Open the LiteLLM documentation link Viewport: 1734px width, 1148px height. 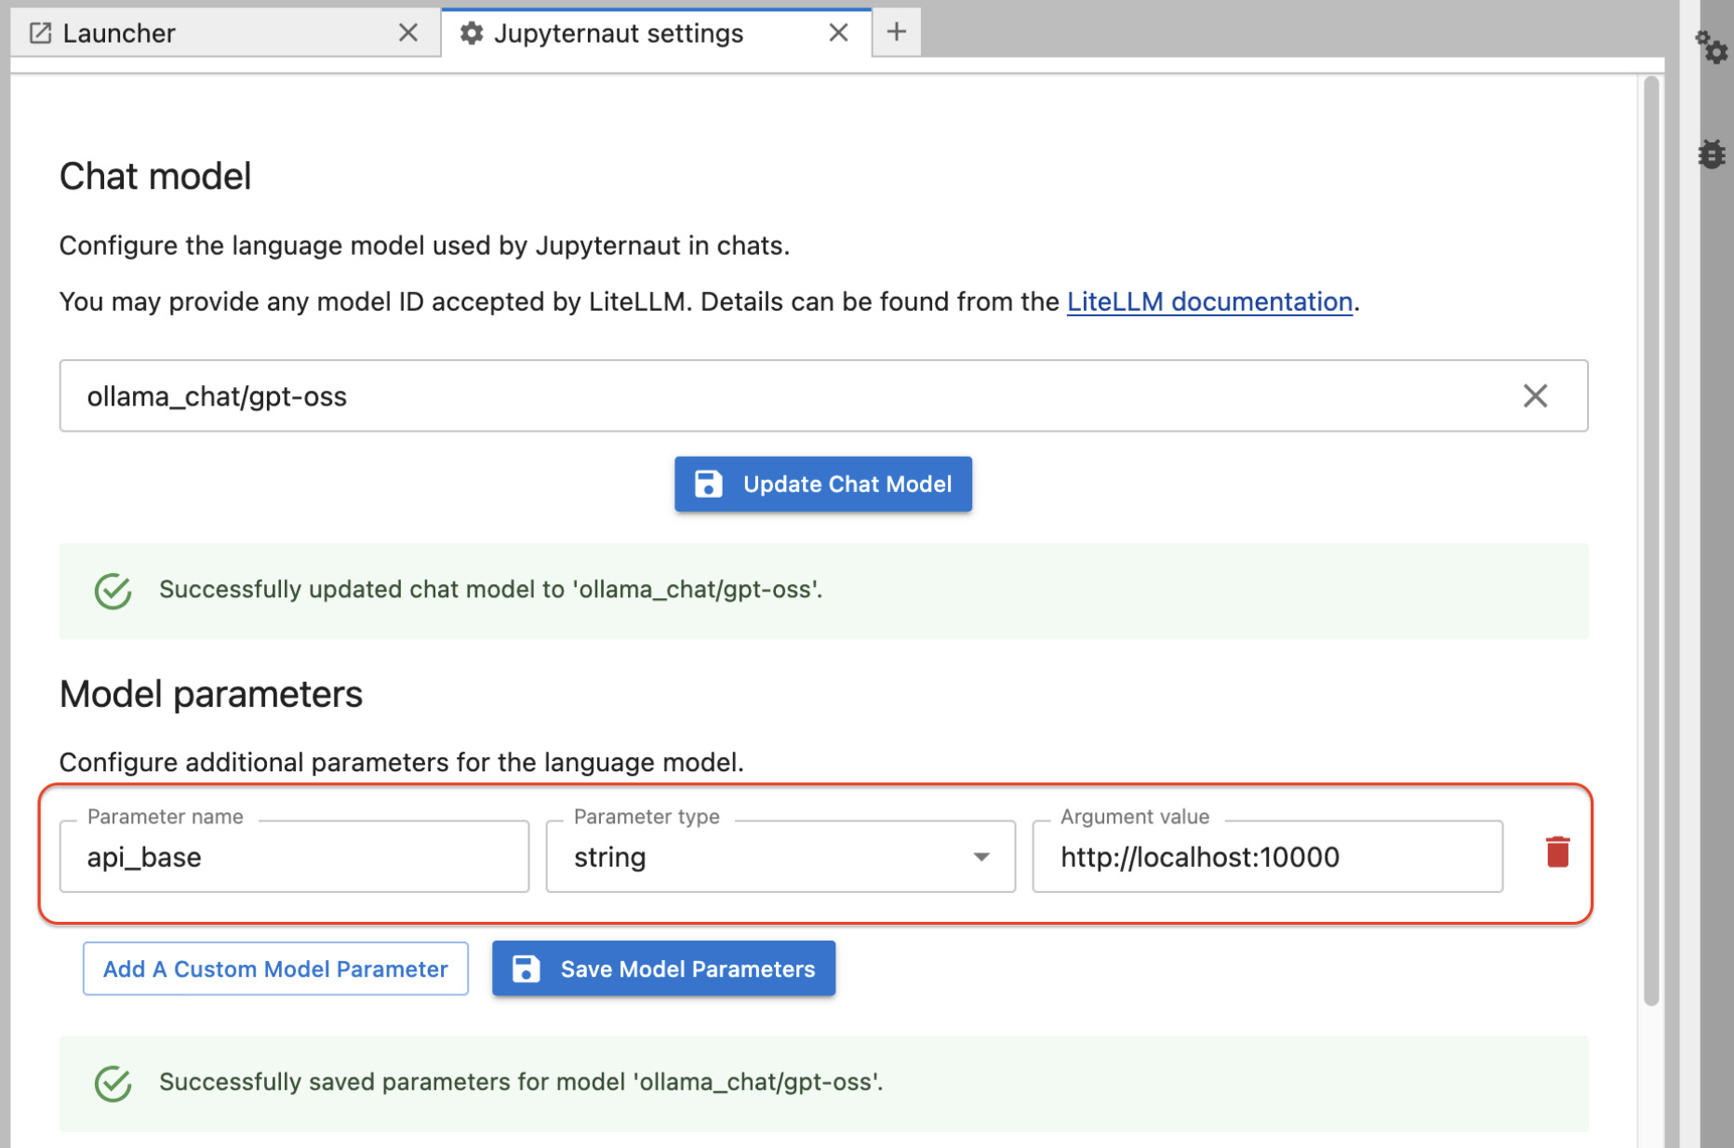(x=1209, y=301)
